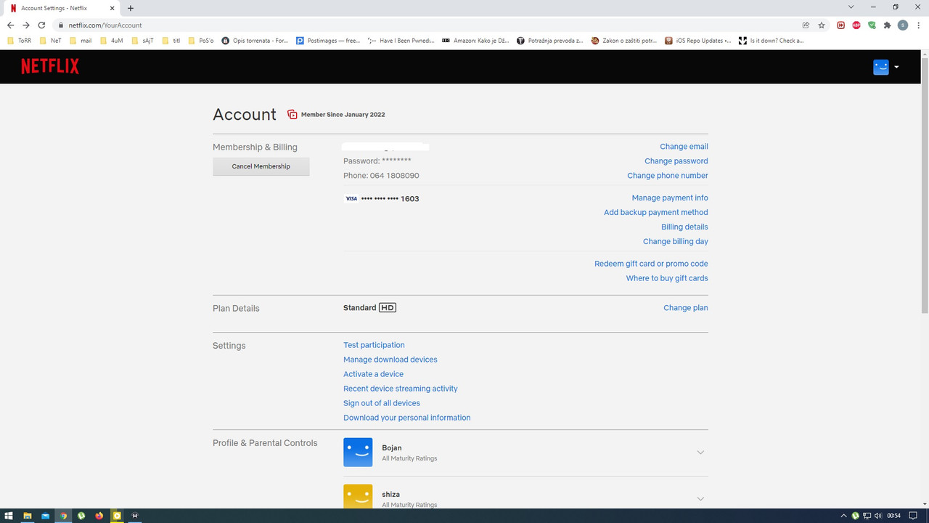Open Redeem gift card or promo code
This screenshot has height=523, width=929.
(x=651, y=264)
